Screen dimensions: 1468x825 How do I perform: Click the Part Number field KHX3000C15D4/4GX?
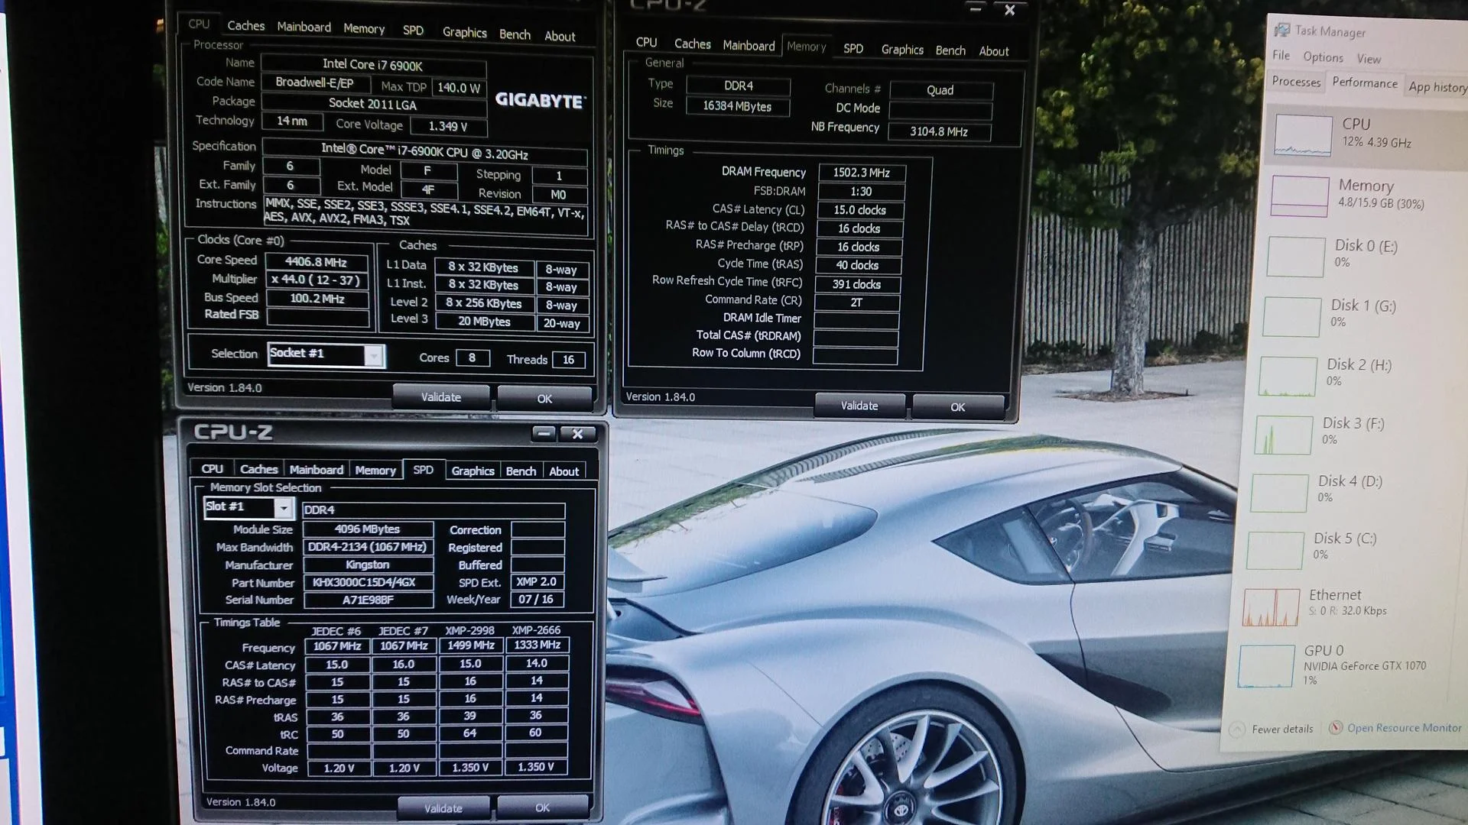[368, 582]
